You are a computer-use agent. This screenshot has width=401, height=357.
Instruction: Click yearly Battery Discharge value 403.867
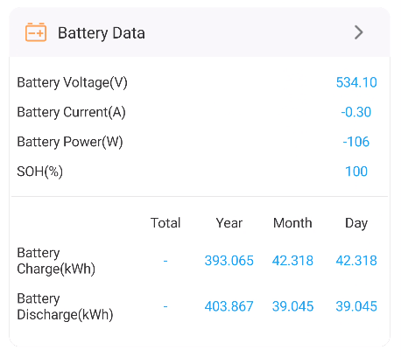tap(229, 306)
